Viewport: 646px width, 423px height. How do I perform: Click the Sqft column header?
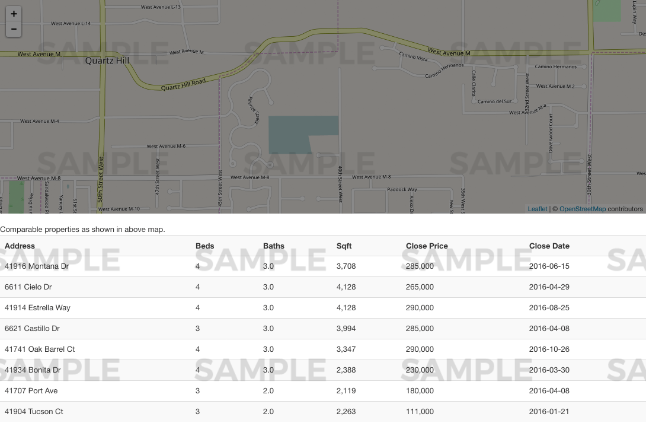coord(344,246)
